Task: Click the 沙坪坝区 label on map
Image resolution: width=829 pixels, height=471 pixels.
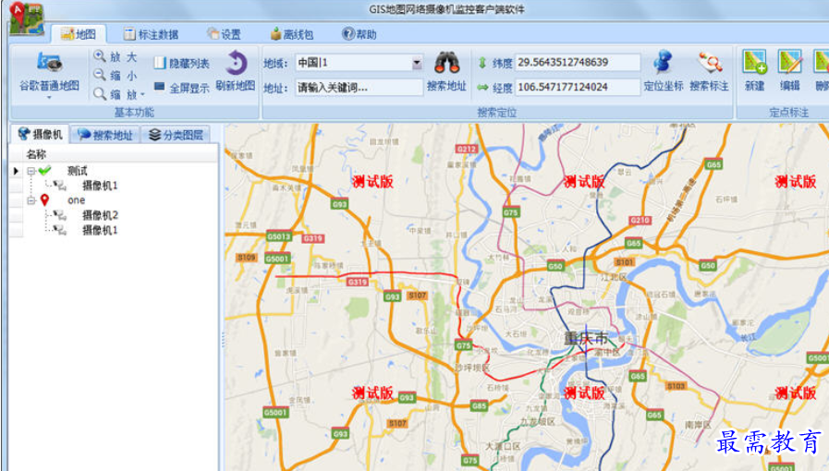Action: [x=472, y=368]
